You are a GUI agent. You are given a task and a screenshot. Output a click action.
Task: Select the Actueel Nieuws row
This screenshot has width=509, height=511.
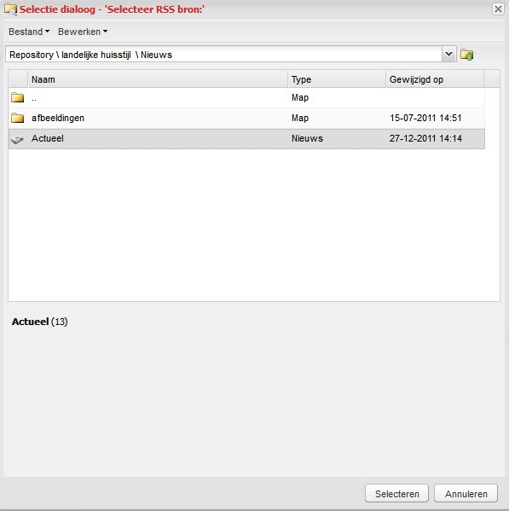click(246, 139)
